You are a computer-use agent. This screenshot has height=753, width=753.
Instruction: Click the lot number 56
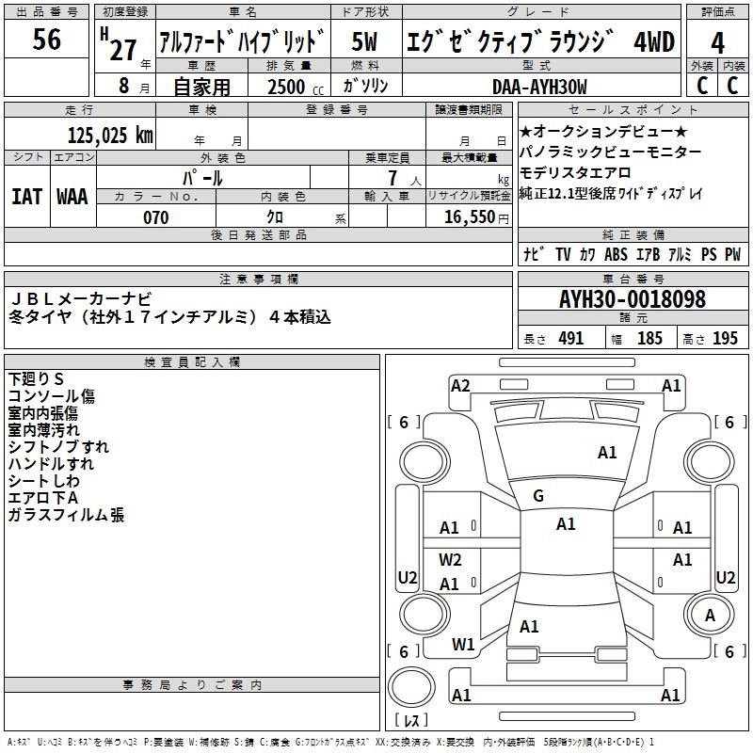[46, 40]
